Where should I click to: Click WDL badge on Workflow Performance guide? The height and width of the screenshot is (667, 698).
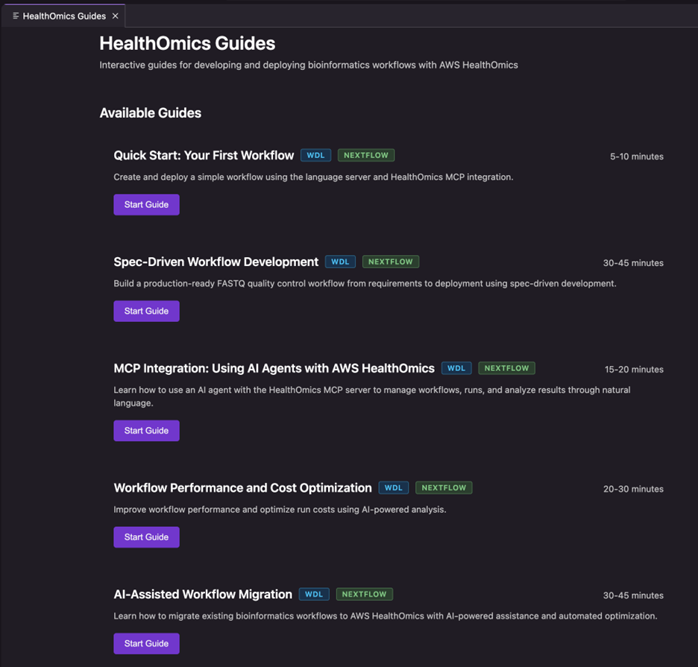click(x=394, y=487)
